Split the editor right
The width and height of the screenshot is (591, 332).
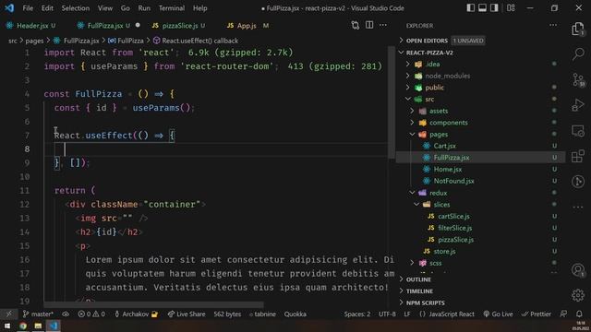pyautogui.click(x=369, y=25)
